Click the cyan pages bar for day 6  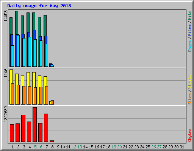41,54
